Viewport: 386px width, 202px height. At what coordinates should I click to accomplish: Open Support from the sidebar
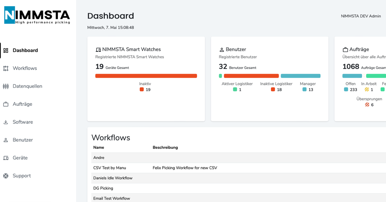(x=22, y=176)
